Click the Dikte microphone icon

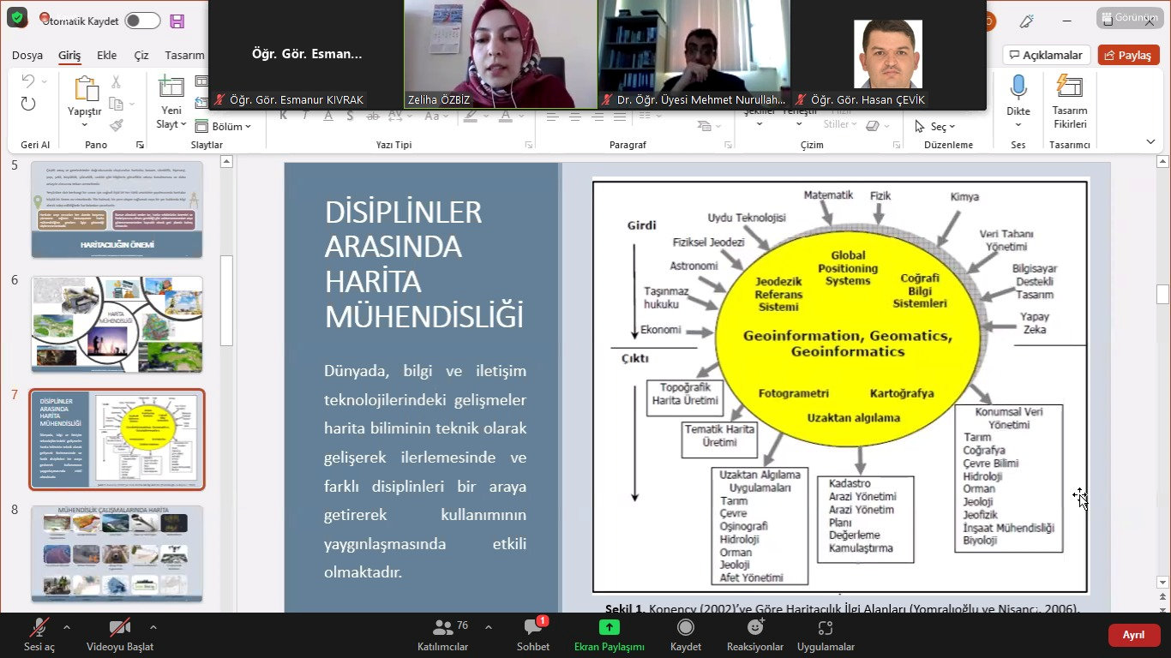1018,87
